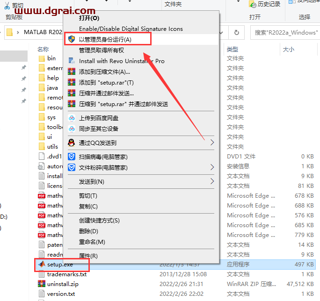The width and height of the screenshot is (320, 301).
Task: Choose 创建快捷方式(S)
Action: coord(99,221)
